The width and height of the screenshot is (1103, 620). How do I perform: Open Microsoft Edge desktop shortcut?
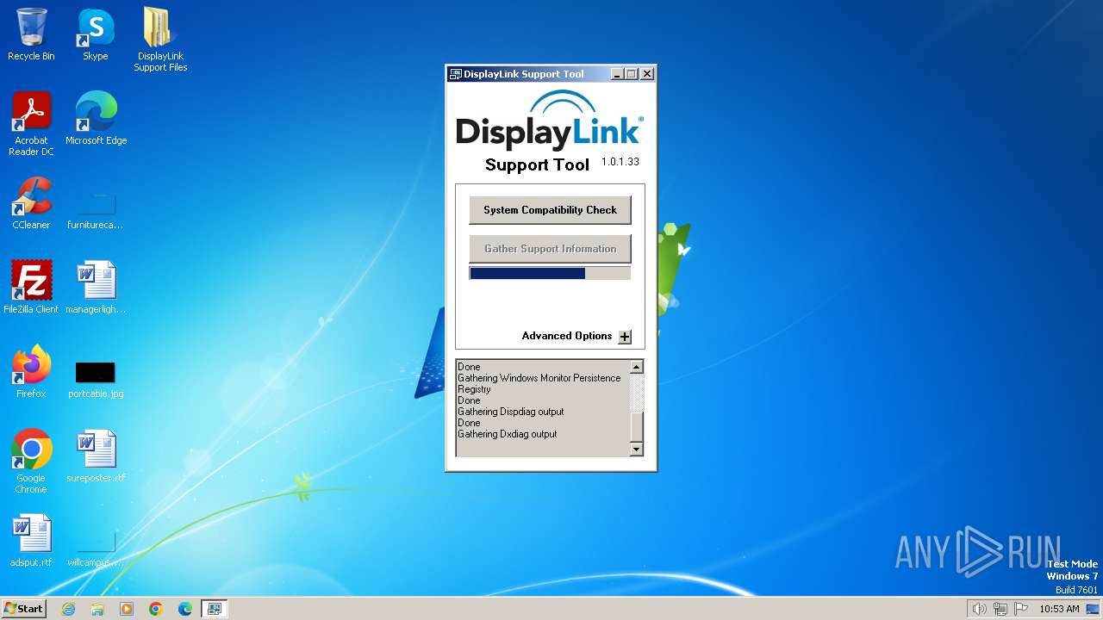pyautogui.click(x=96, y=119)
